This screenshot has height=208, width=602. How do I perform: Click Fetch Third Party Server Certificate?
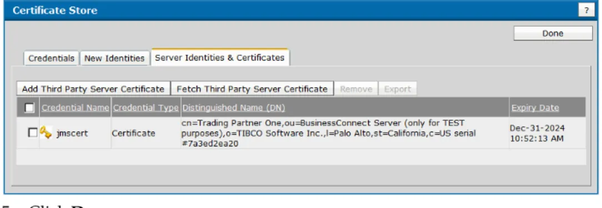tap(252, 89)
